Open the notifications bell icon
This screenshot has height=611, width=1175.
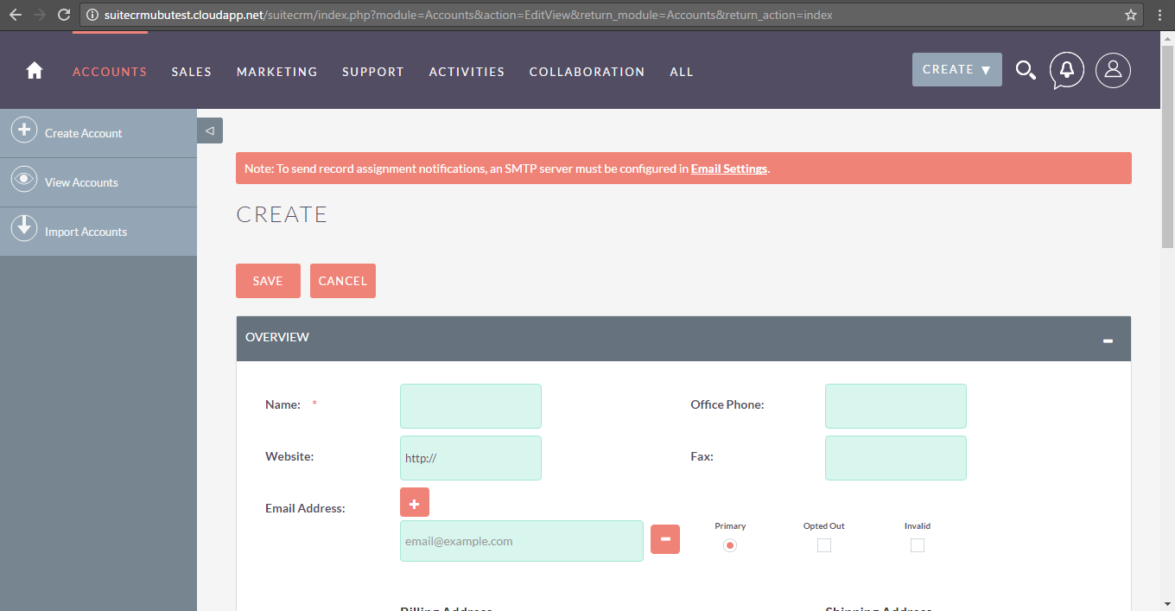1067,70
